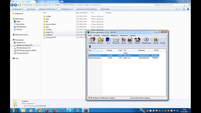Screen dimensions: 201x113
Task: Click Записать на оптический диск button
Action: pyautogui.click(x=87, y=9)
